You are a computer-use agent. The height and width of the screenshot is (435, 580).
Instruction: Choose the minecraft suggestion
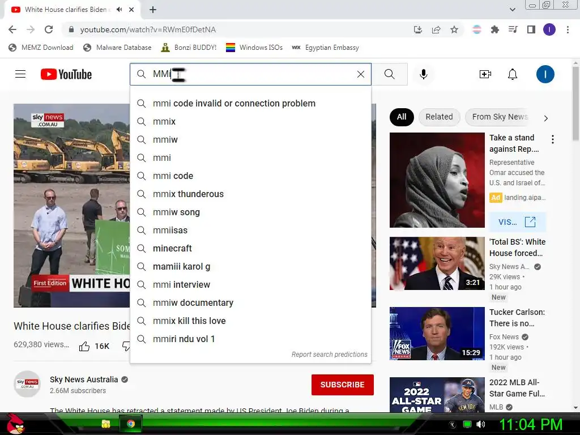pyautogui.click(x=250, y=248)
